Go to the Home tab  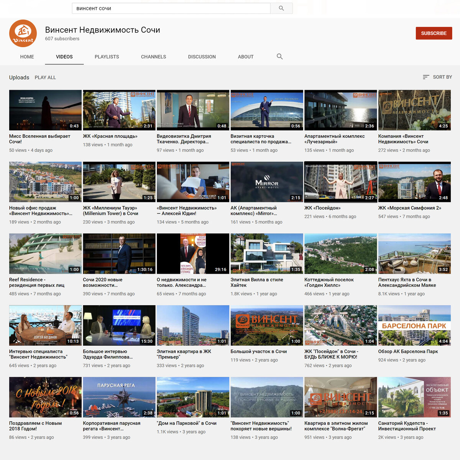click(27, 57)
